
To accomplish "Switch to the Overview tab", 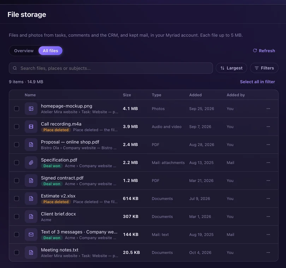I will 24,51.
